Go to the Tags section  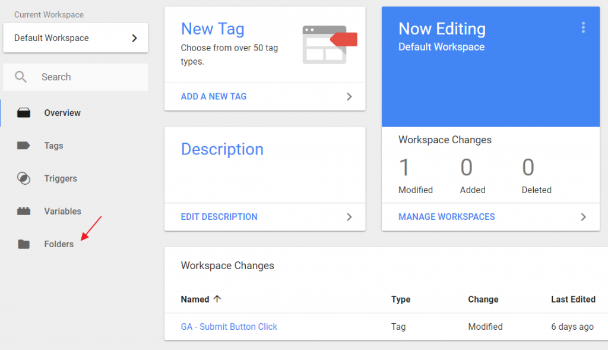[53, 146]
